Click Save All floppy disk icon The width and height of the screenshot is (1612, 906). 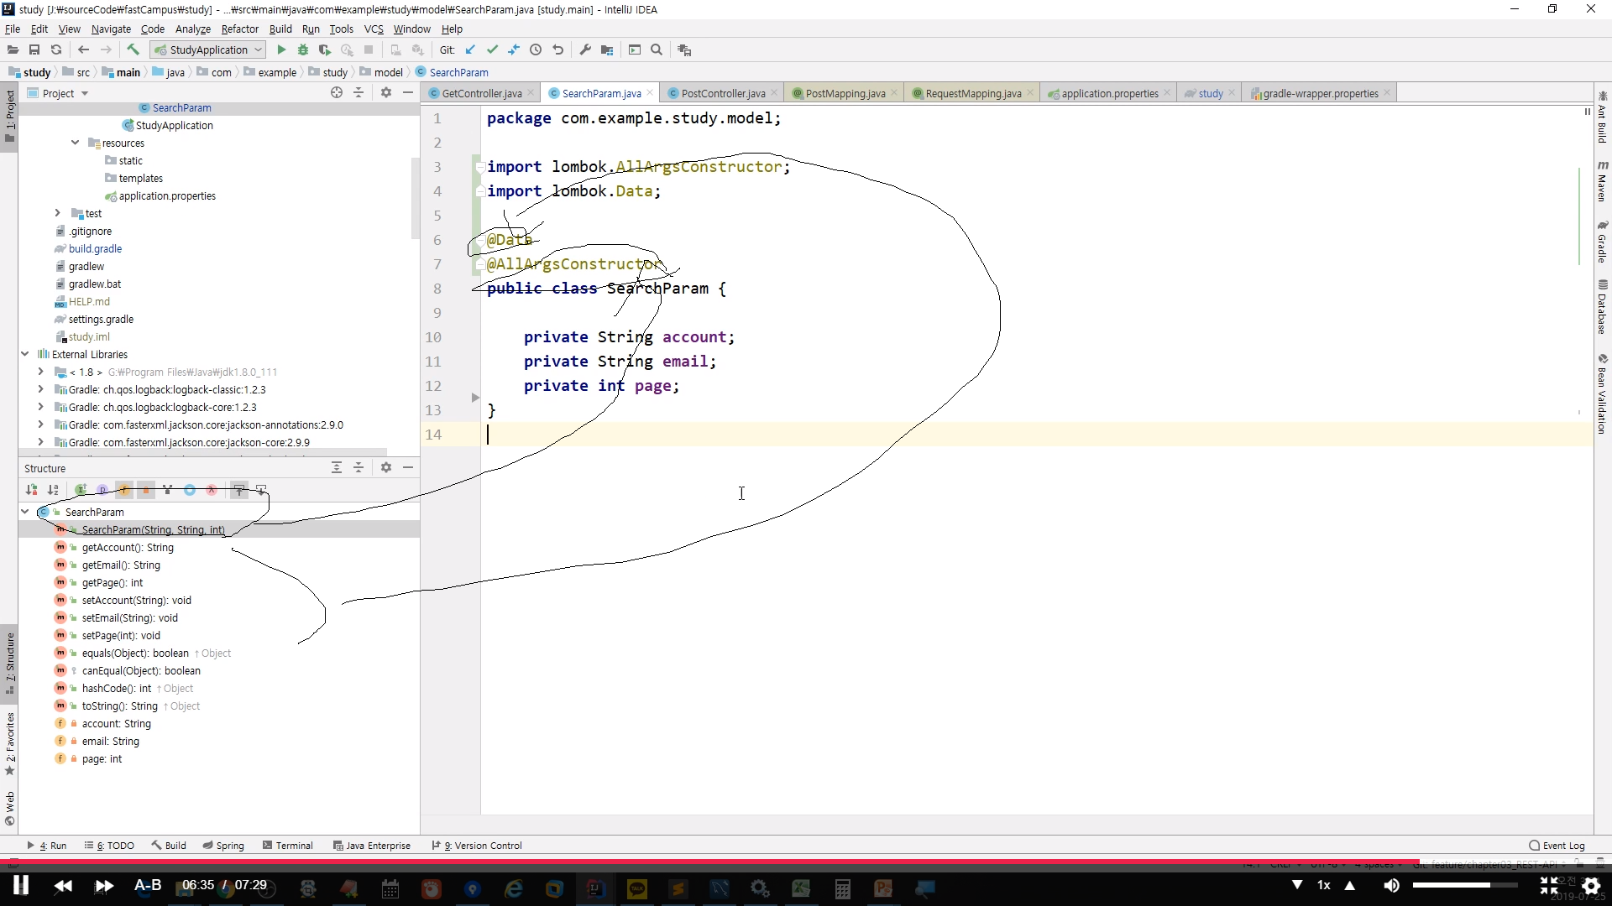(x=34, y=50)
